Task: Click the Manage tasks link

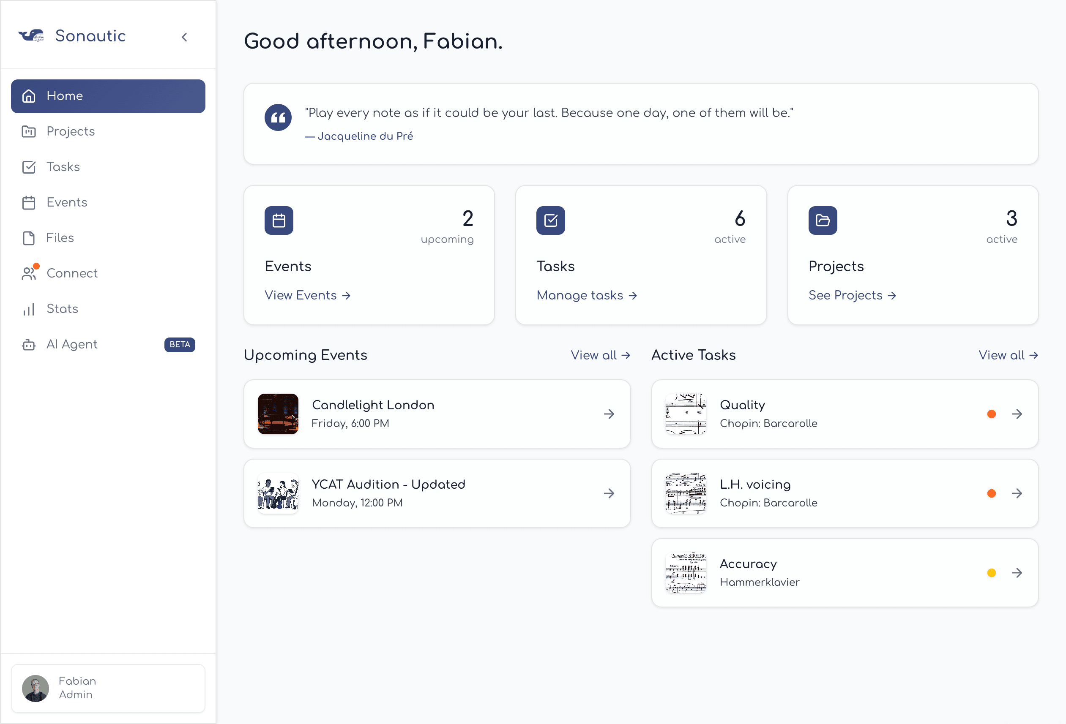Action: [x=586, y=295]
